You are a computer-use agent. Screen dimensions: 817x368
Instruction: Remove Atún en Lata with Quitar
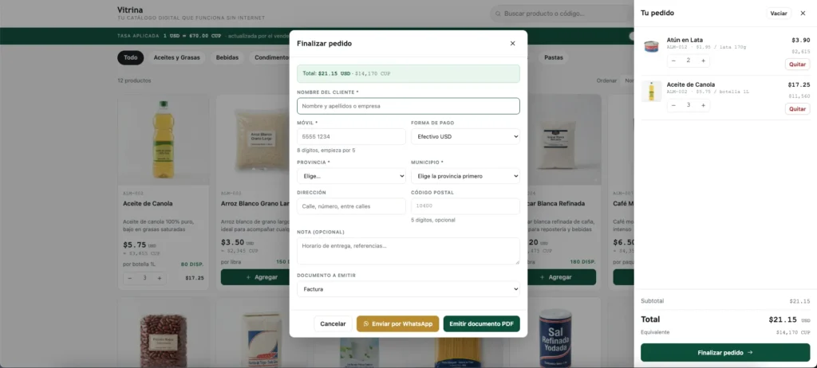click(x=797, y=64)
